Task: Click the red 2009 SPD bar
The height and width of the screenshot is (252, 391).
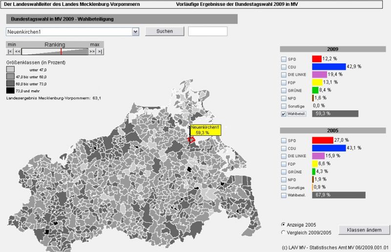Action: point(317,59)
